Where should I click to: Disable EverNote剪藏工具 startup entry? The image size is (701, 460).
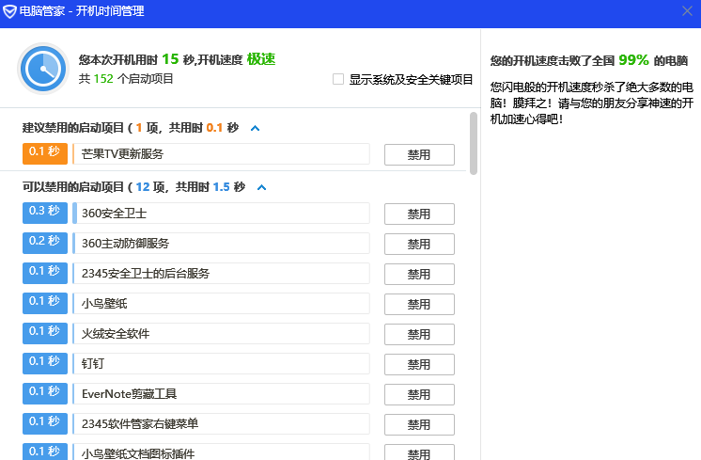418,395
